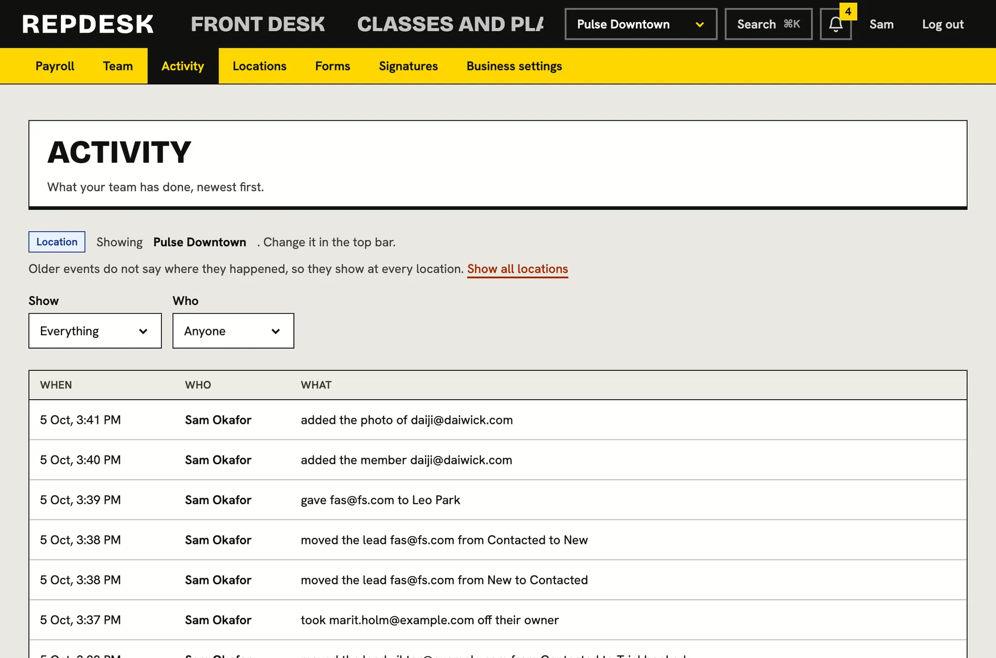Click the WHEN column header
This screenshot has width=996, height=658.
[x=56, y=385]
